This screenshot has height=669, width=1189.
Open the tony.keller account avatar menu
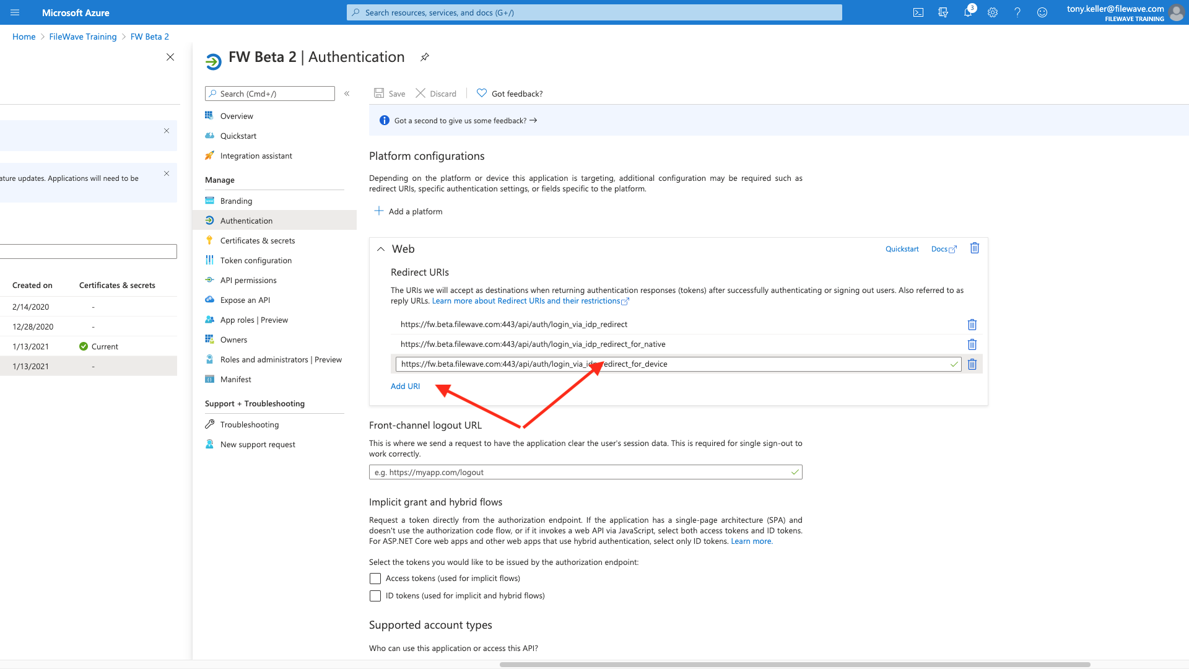click(1177, 12)
